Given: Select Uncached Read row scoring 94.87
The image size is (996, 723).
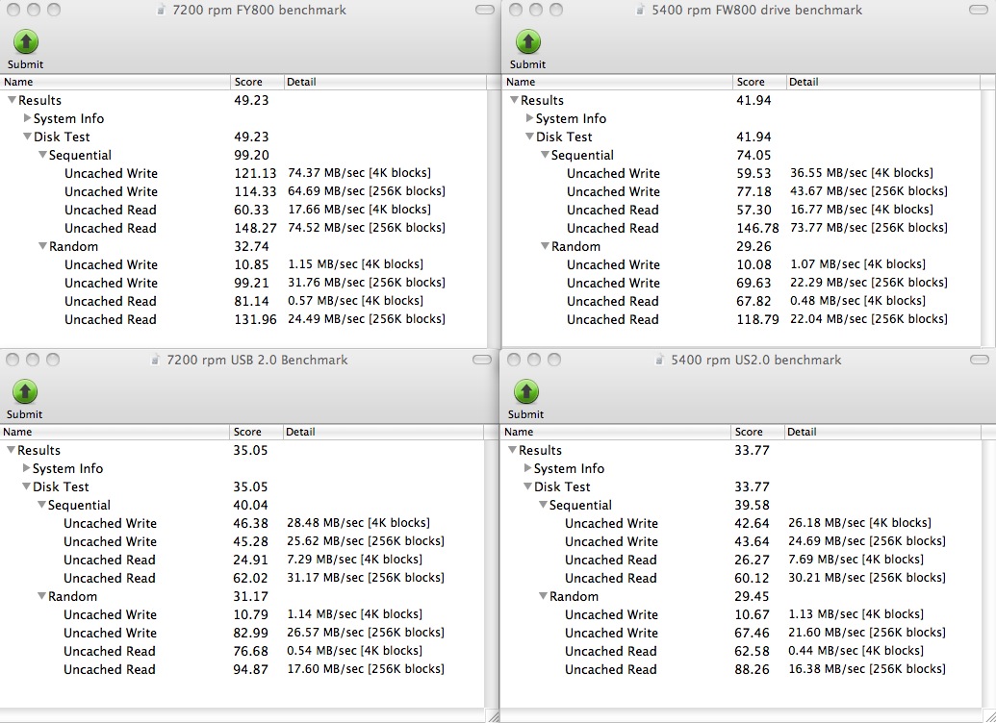Looking at the screenshot, I should click(242, 669).
